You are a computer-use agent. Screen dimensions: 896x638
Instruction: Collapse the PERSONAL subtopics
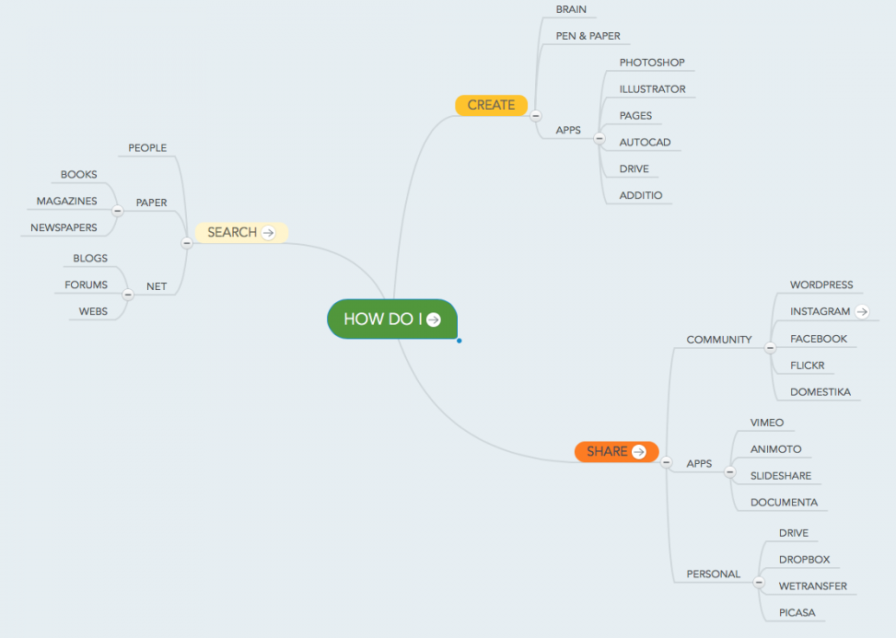point(759,582)
